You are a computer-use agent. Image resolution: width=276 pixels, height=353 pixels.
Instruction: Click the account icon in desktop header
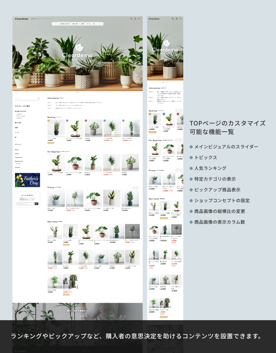coord(131,19)
